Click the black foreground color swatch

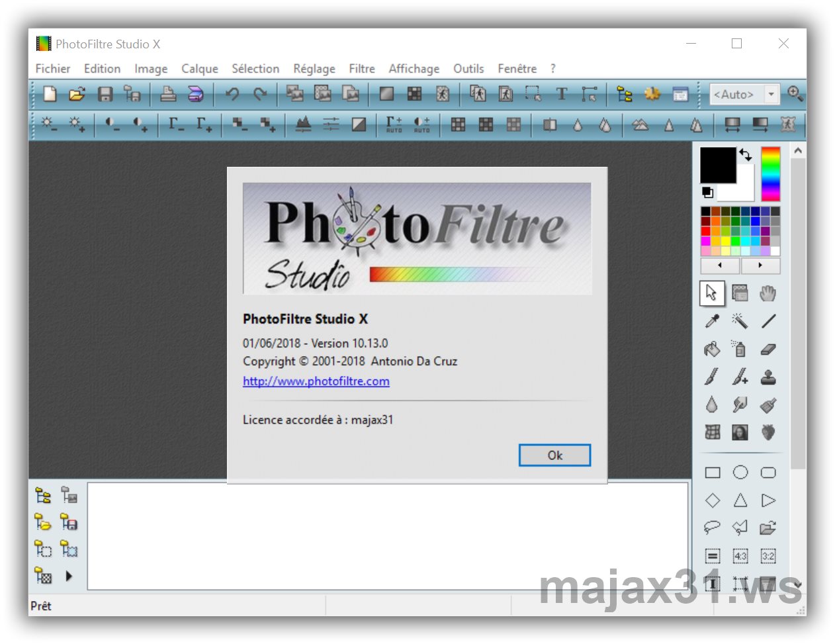tap(718, 165)
